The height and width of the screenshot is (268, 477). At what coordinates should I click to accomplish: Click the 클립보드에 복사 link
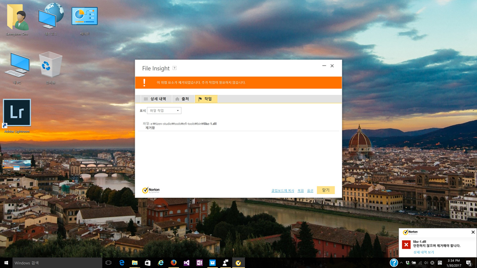pos(283,191)
